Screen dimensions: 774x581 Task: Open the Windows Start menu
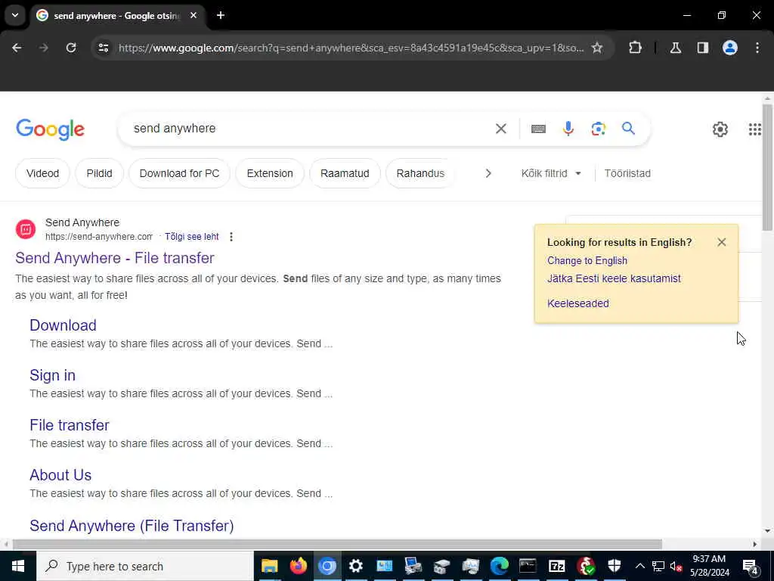18,566
